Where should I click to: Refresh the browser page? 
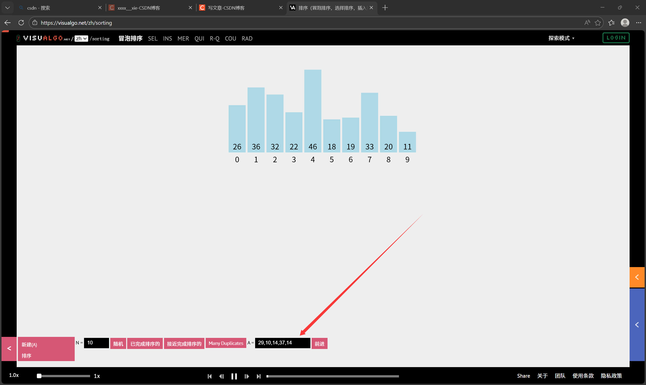pyautogui.click(x=21, y=23)
